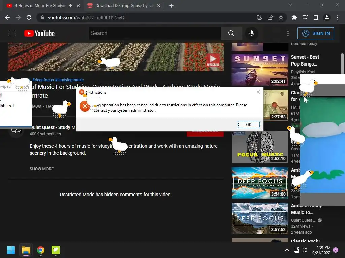This screenshot has height=258, width=345.
Task: Click the #deepfocus hashtag
Action: pyautogui.click(x=43, y=80)
